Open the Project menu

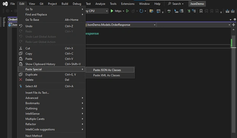tap(52, 4)
